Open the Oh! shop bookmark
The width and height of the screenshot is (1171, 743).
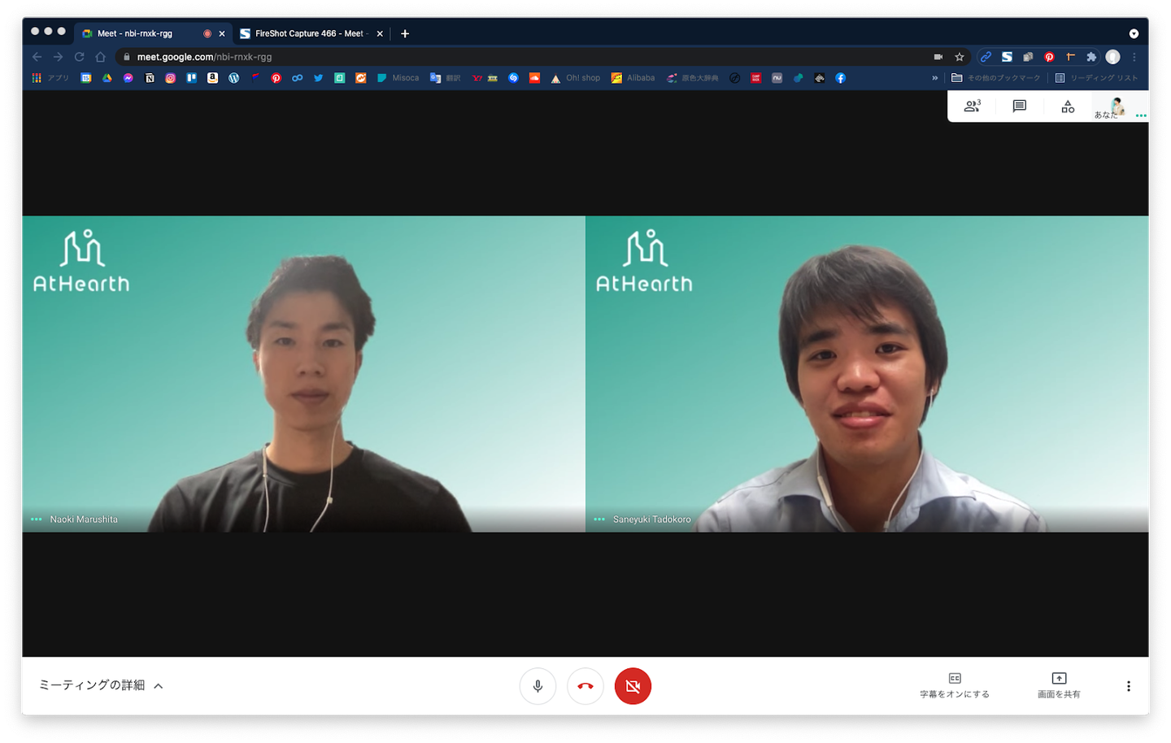[x=576, y=78]
